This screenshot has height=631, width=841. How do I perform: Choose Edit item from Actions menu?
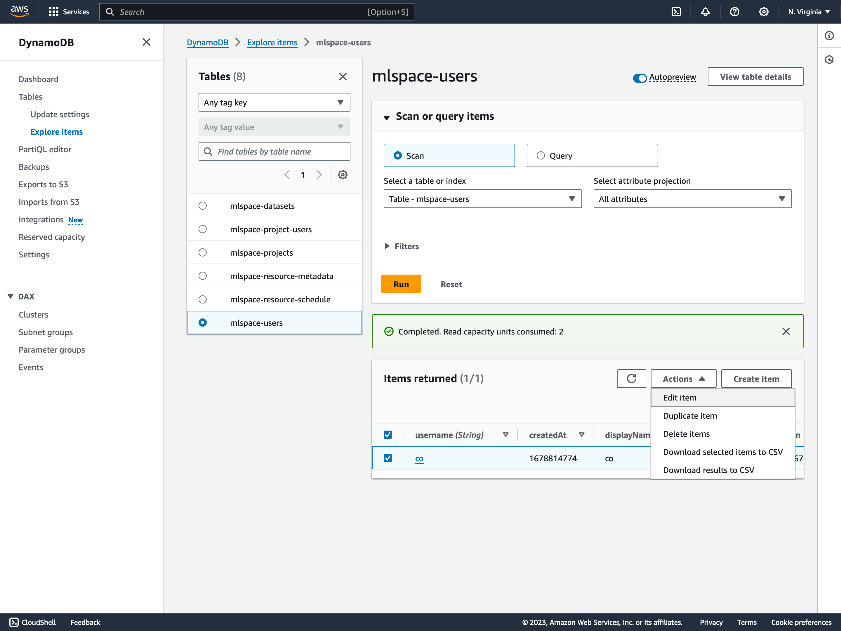(722, 398)
